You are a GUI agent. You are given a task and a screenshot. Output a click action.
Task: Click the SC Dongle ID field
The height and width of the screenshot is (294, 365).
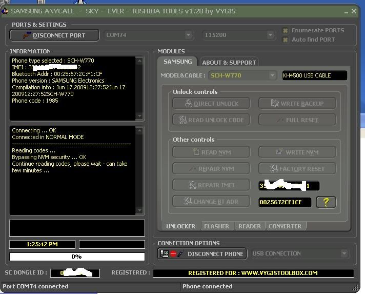pyautogui.click(x=75, y=273)
